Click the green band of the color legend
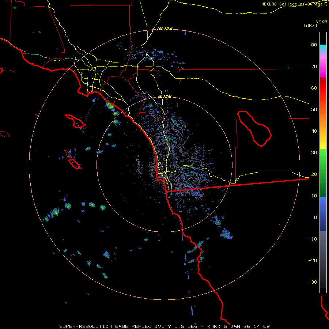 click(323, 172)
